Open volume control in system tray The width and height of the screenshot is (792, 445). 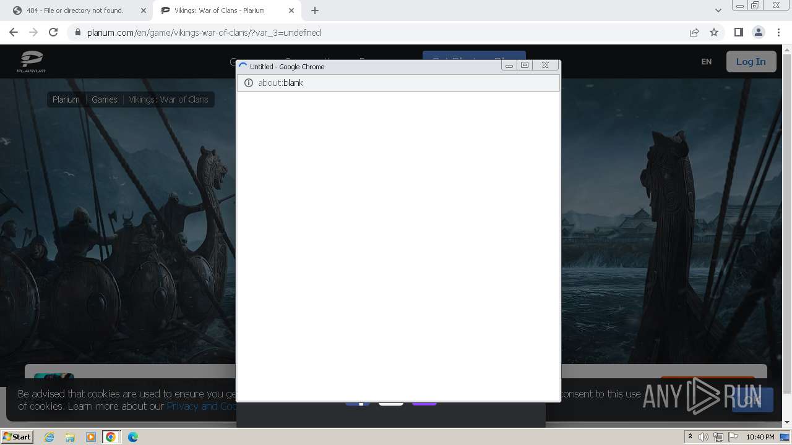(x=704, y=437)
